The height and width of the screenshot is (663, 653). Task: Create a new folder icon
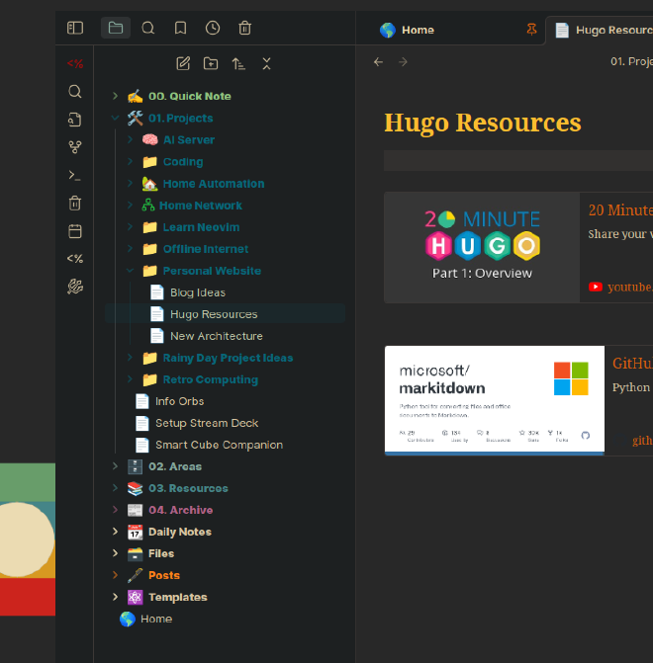[211, 64]
